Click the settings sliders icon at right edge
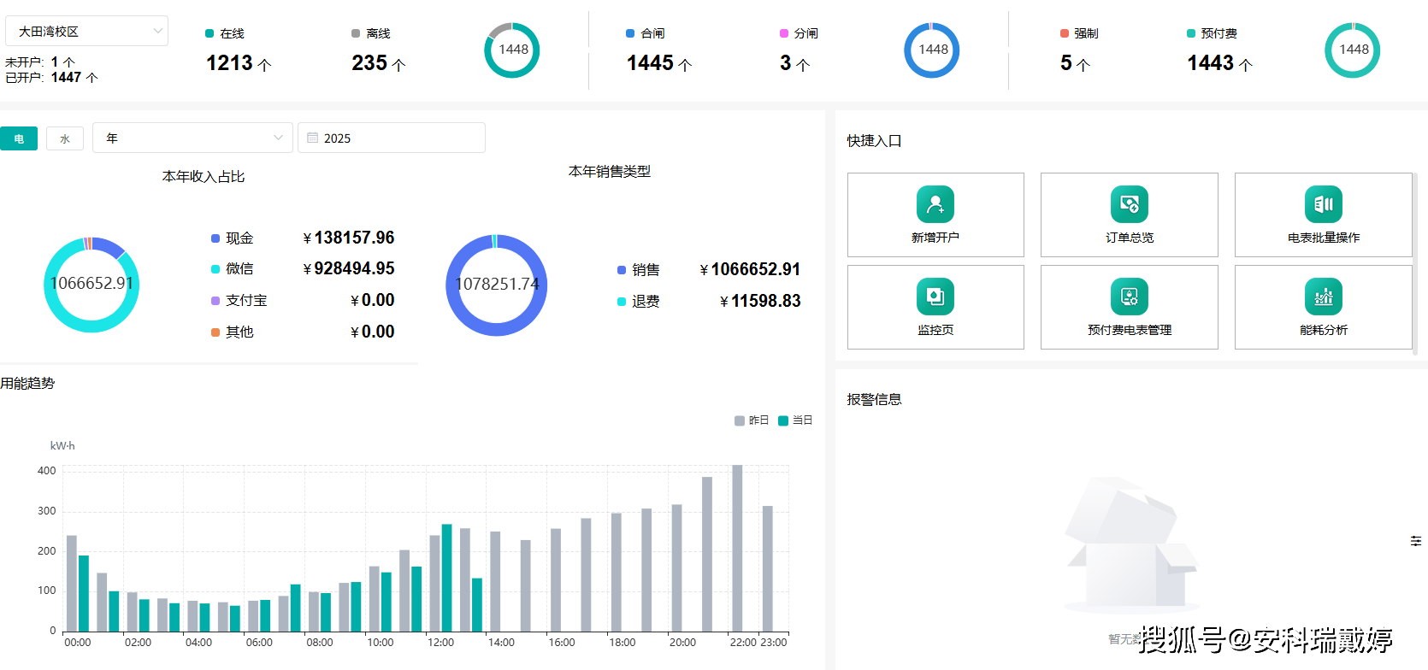1428x670 pixels. point(1416,541)
